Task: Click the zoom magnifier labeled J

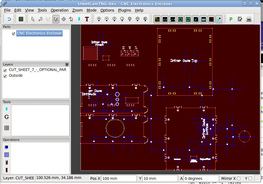Action: (122, 19)
